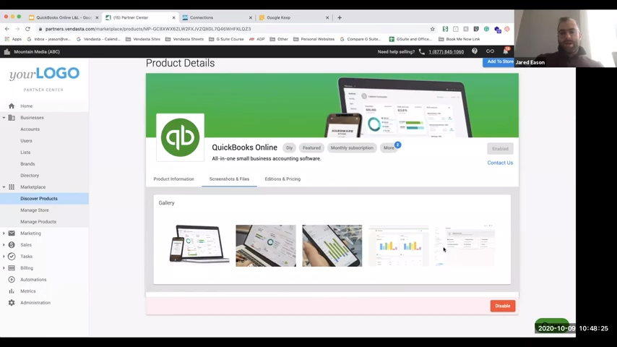Select the Screenshots & Files tab
Viewport: 617px width, 347px height.
pyautogui.click(x=230, y=179)
